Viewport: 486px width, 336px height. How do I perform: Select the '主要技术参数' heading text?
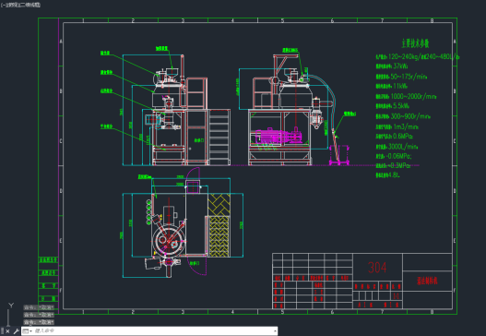[415, 43]
